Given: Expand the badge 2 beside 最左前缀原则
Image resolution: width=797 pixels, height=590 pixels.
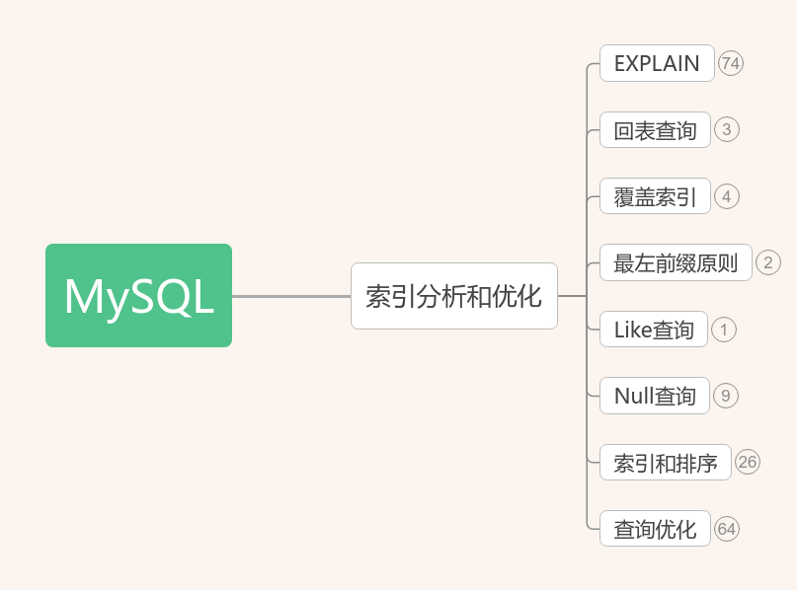Looking at the screenshot, I should (768, 263).
